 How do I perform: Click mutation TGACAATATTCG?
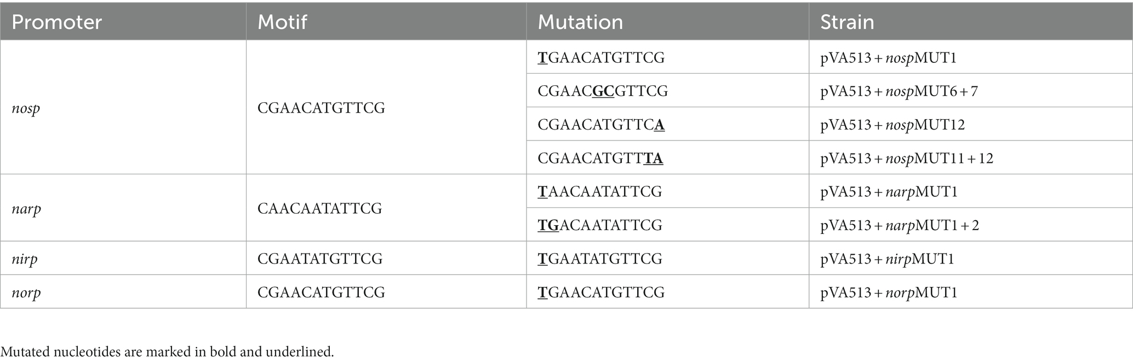pos(600,225)
